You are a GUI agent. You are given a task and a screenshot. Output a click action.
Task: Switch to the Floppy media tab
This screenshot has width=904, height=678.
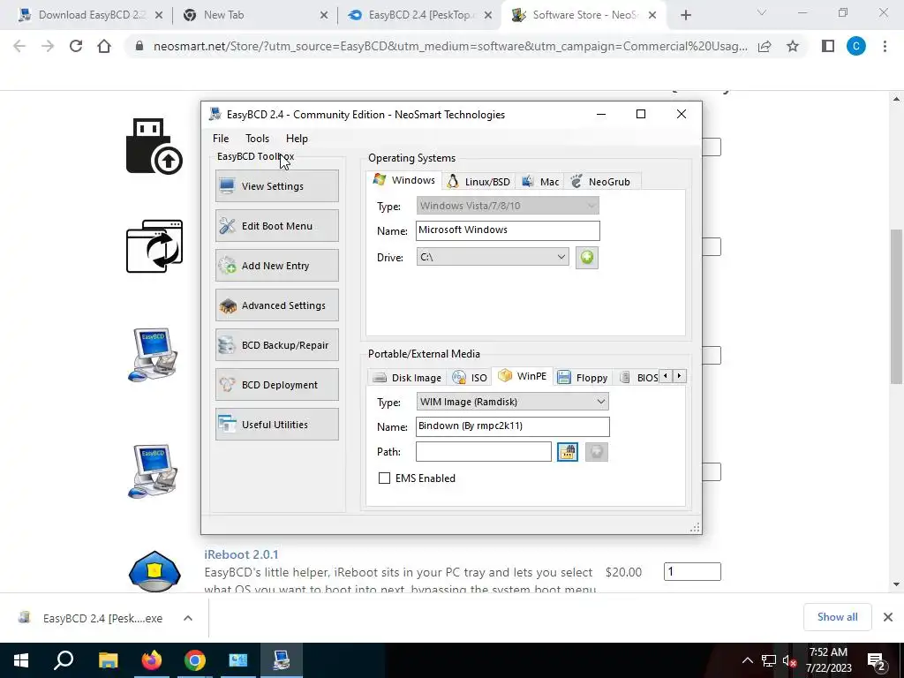[583, 378]
